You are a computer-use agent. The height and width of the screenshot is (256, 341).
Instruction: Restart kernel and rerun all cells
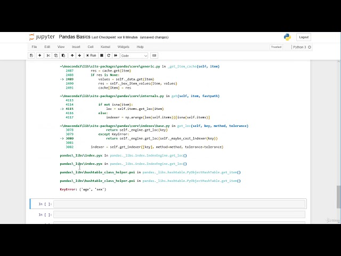pos(116,55)
